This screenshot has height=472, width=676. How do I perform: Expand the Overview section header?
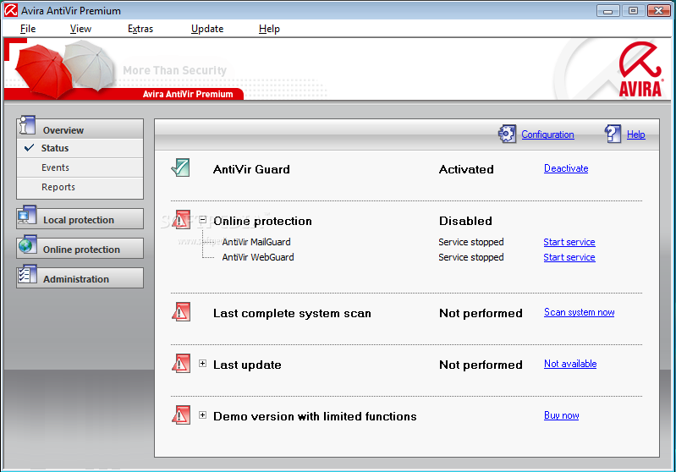click(x=80, y=129)
